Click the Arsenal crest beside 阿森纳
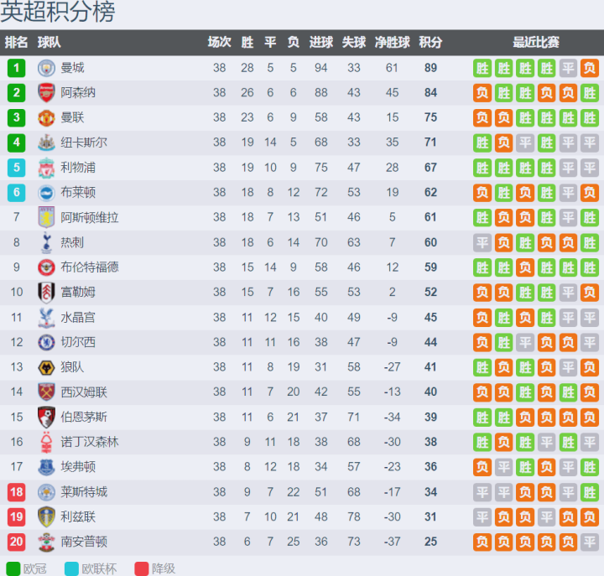The width and height of the screenshot is (604, 576). coord(46,93)
